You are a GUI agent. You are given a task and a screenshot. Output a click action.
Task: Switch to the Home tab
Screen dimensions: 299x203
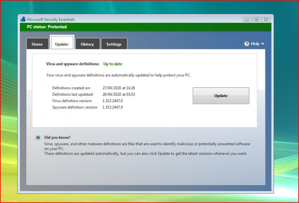37,44
